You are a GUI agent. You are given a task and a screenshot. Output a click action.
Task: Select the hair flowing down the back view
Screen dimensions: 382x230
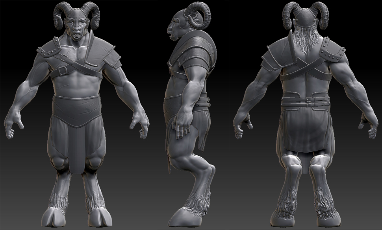(x=305, y=41)
